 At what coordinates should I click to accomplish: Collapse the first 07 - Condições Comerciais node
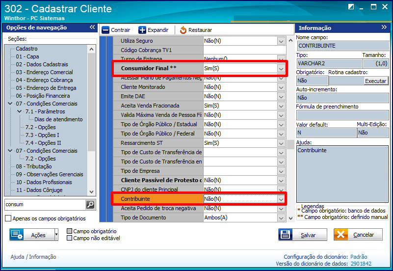point(10,104)
